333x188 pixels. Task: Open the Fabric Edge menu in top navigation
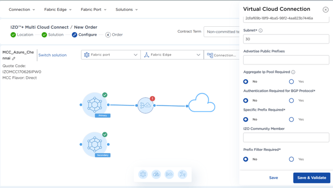(x=58, y=9)
